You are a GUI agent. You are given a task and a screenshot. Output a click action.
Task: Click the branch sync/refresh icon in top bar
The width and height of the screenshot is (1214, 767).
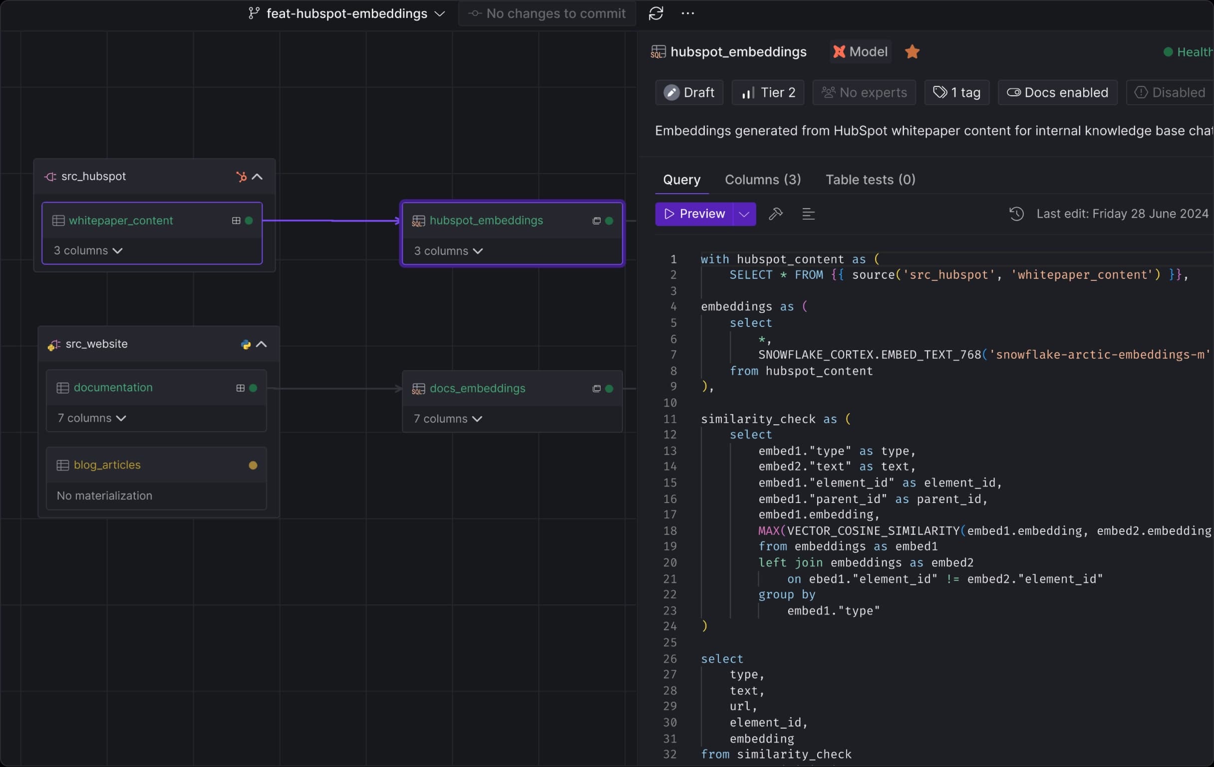pos(655,13)
